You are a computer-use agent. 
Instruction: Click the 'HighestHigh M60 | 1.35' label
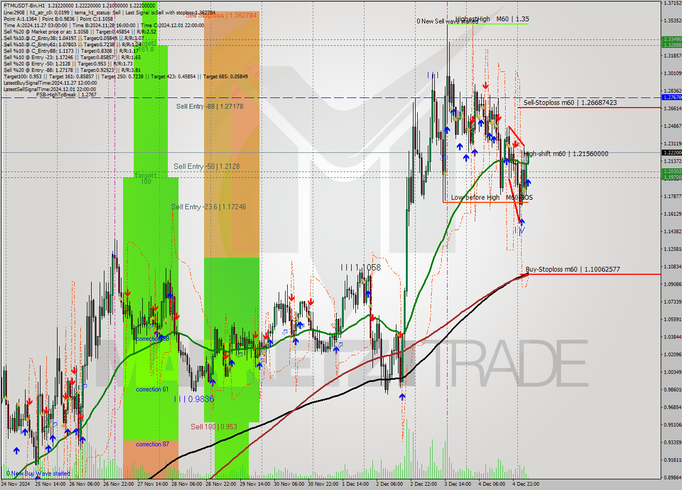coord(492,19)
